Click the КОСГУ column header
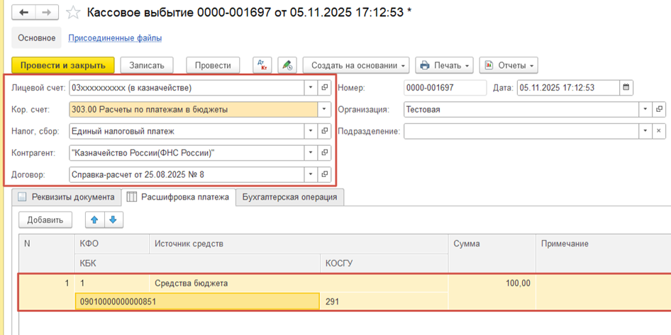 pos(384,263)
